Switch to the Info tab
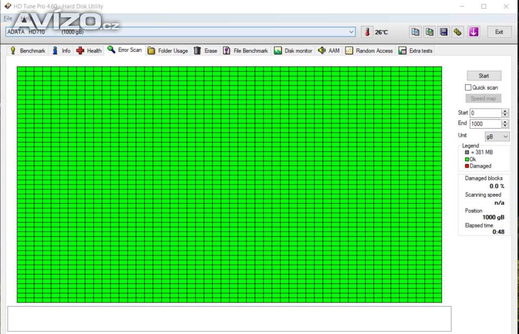Image resolution: width=519 pixels, height=334 pixels. (x=61, y=51)
